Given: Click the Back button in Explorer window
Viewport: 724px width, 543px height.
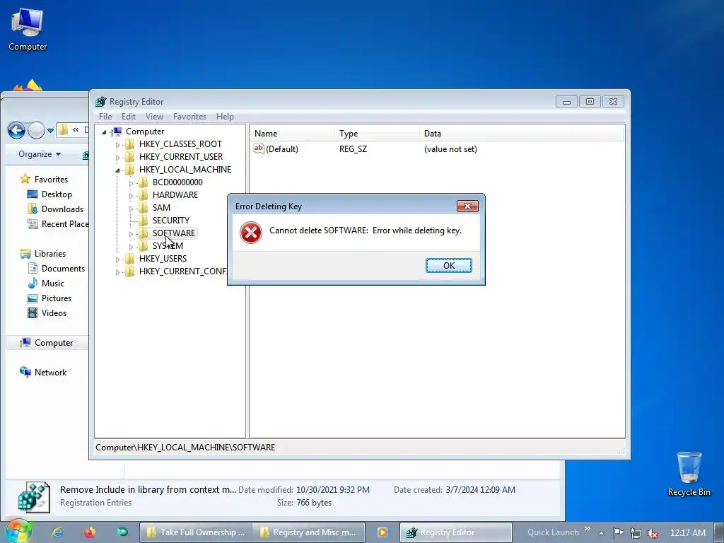Looking at the screenshot, I should coord(17,131).
